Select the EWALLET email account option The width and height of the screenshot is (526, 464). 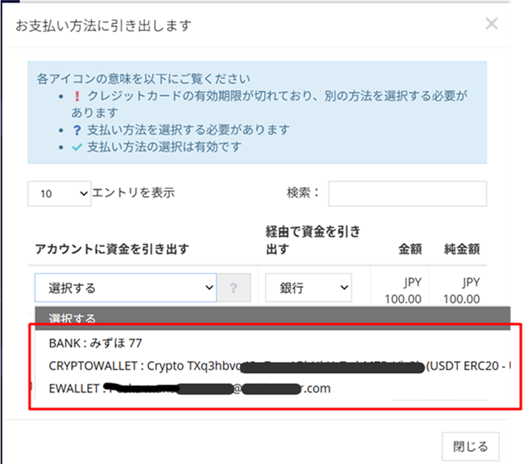(x=188, y=388)
